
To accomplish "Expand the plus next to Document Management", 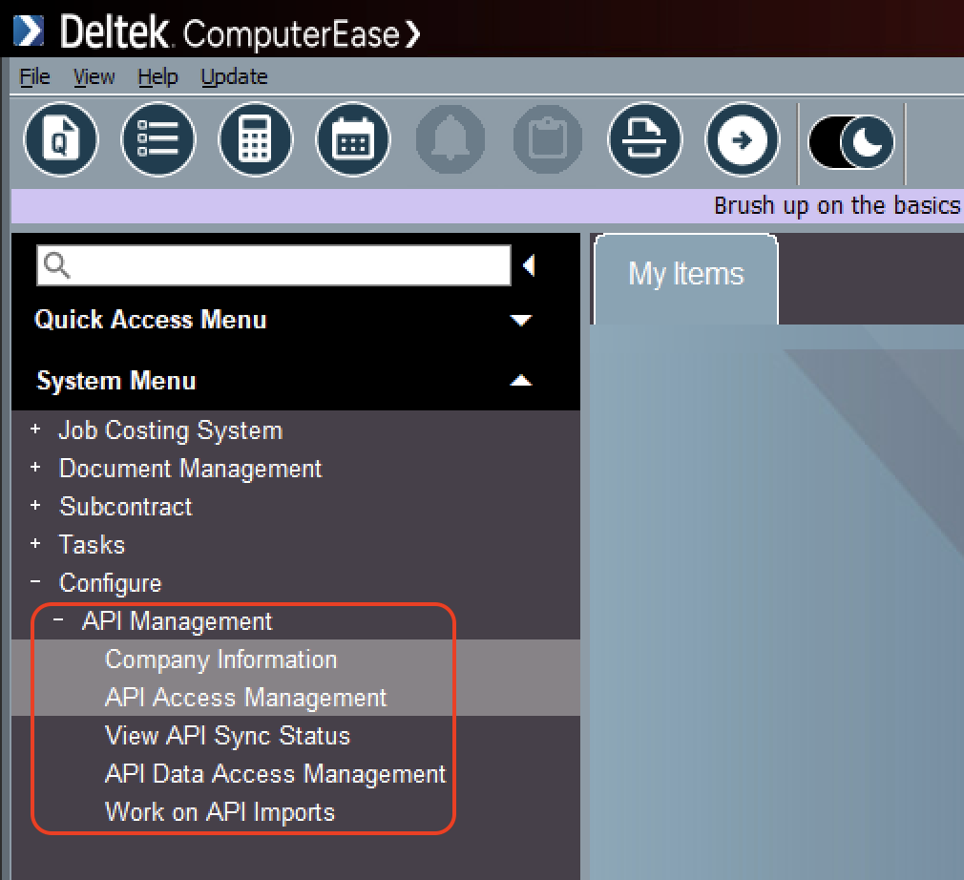I will pyautogui.click(x=35, y=468).
